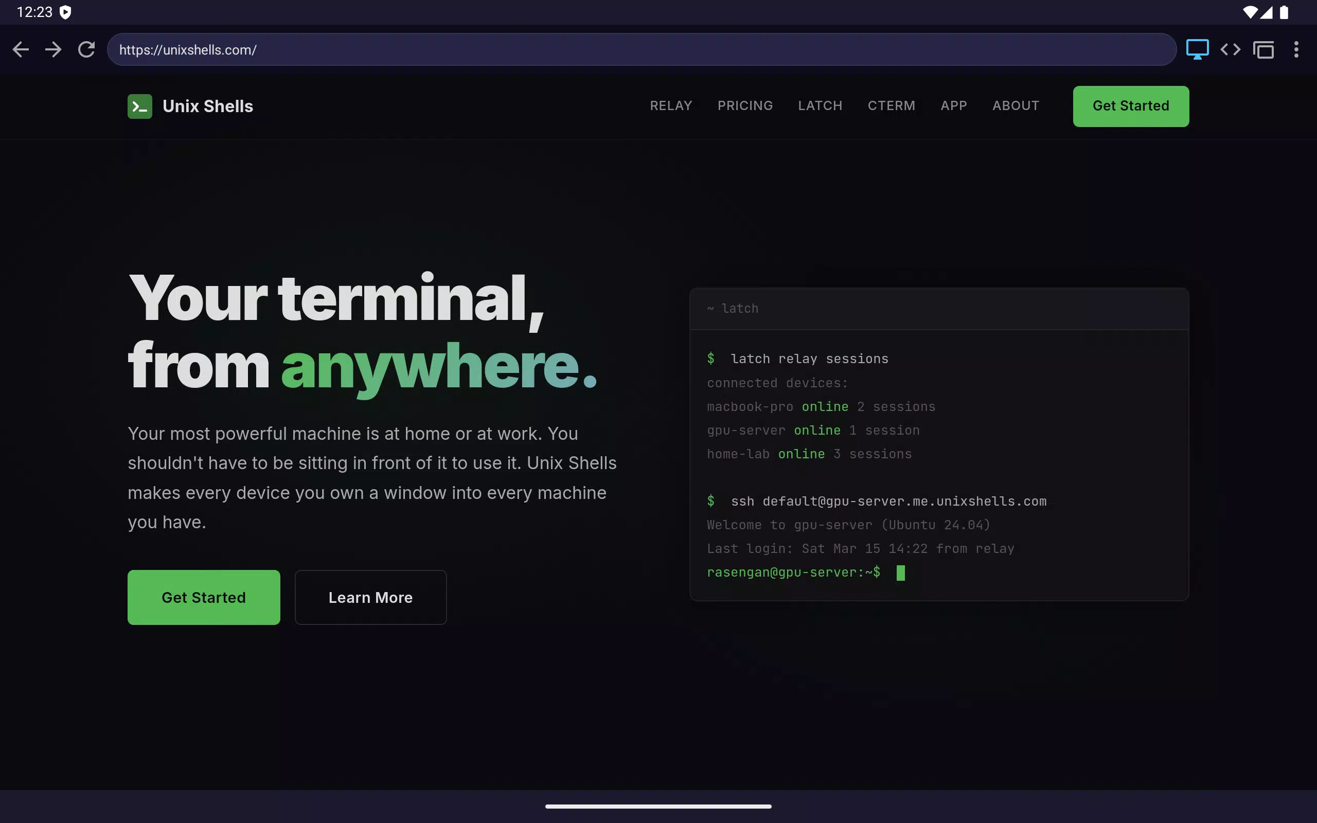Screen dimensions: 1317x823
Task: Open the RELAY nav item
Action: (x=671, y=105)
